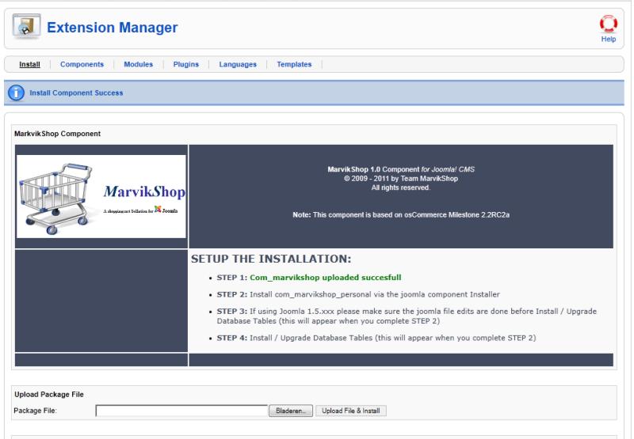Click the green Com_marvikshop uploaded succesfull text
The height and width of the screenshot is (439, 634).
[326, 278]
